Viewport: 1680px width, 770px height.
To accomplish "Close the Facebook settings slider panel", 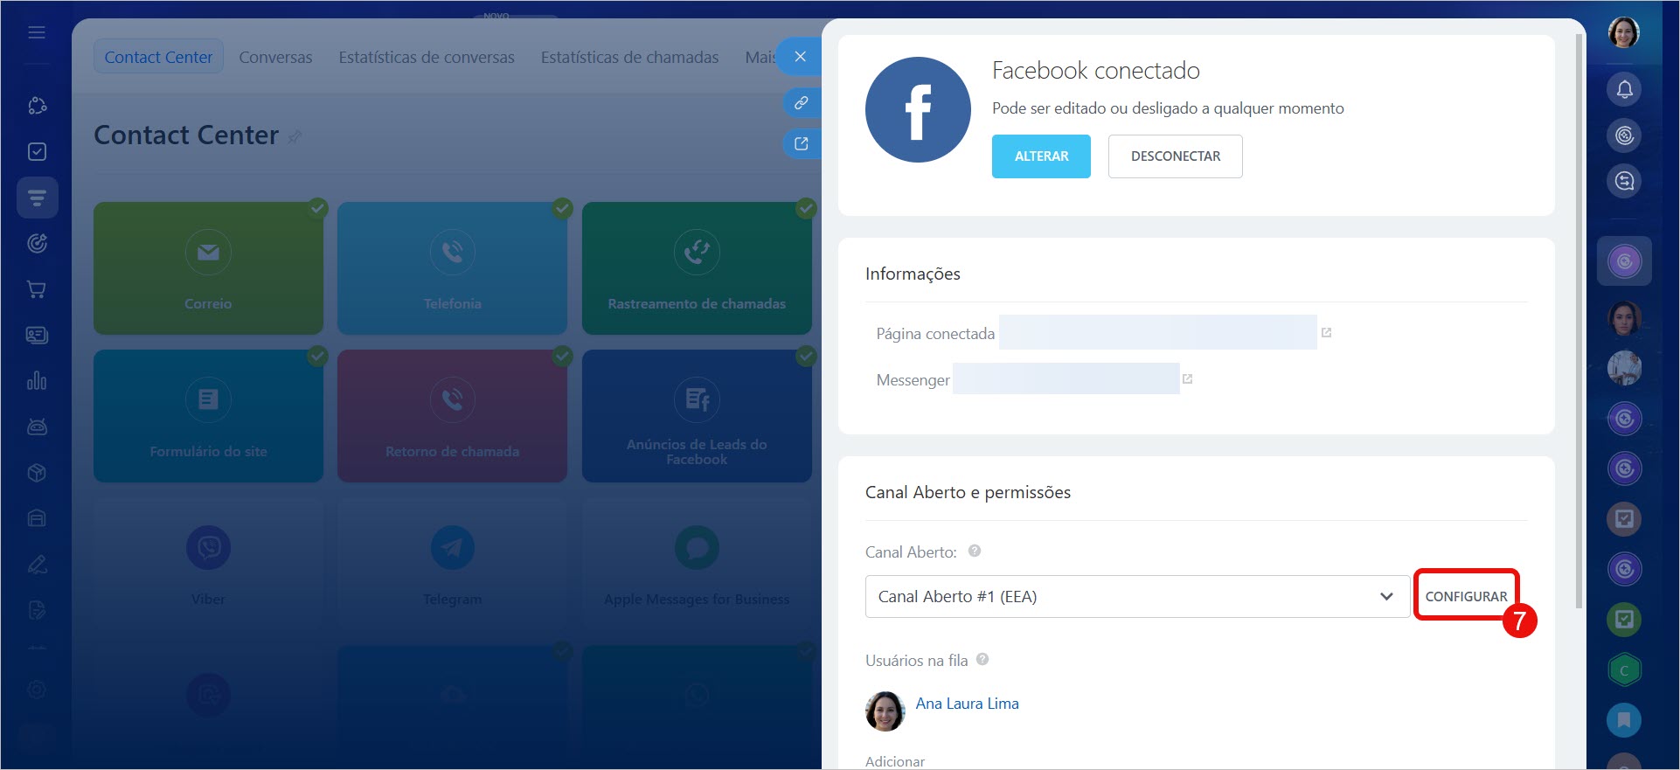I will pos(800,57).
